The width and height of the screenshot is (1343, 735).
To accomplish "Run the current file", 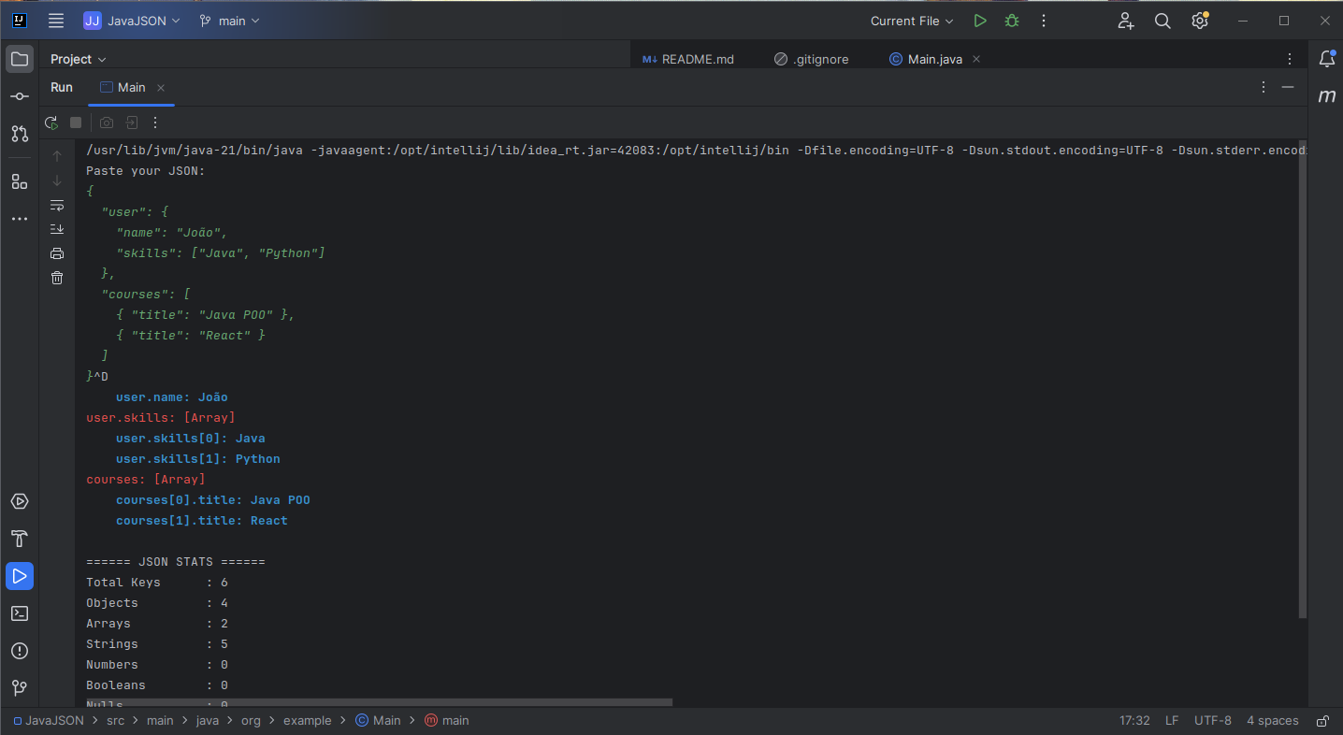I will (x=979, y=21).
